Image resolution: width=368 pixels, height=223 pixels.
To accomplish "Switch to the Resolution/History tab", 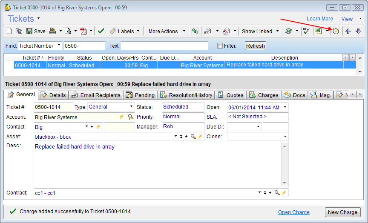I will pos(186,95).
